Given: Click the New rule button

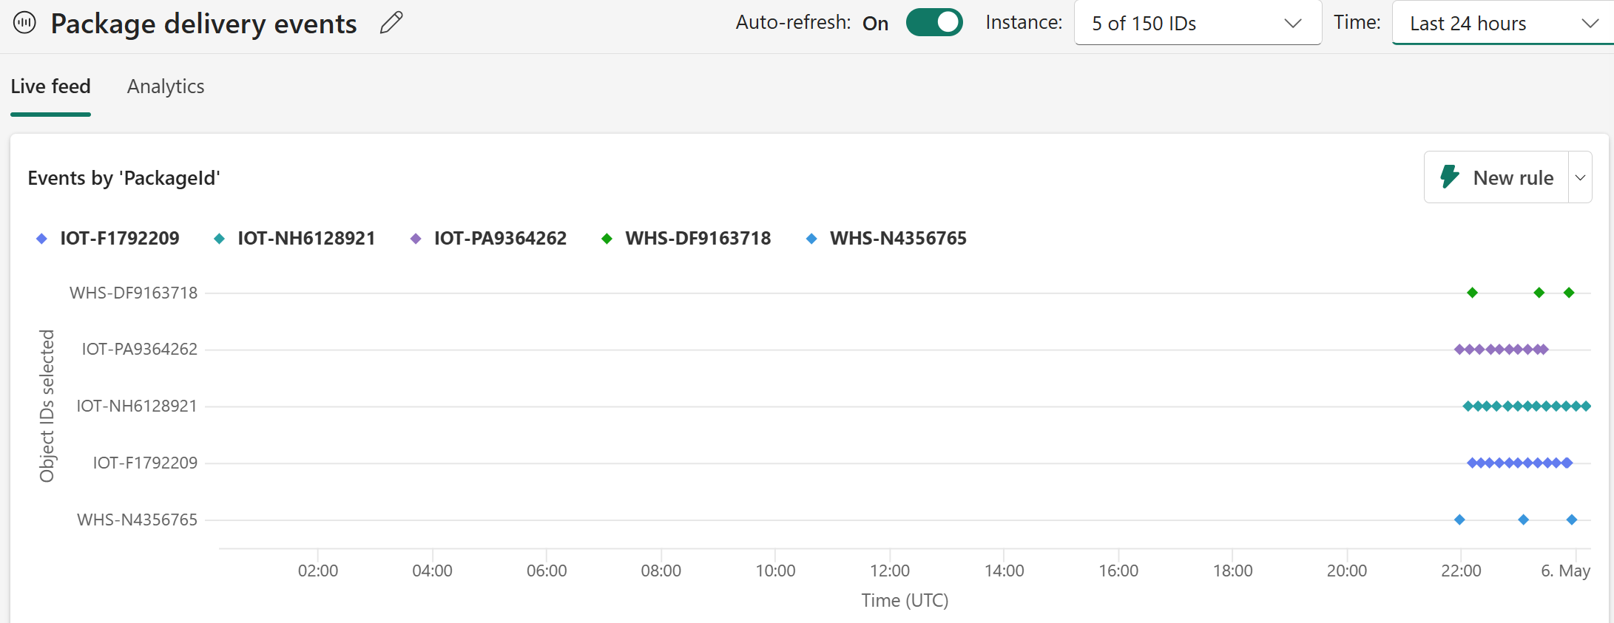Looking at the screenshot, I should [1496, 177].
